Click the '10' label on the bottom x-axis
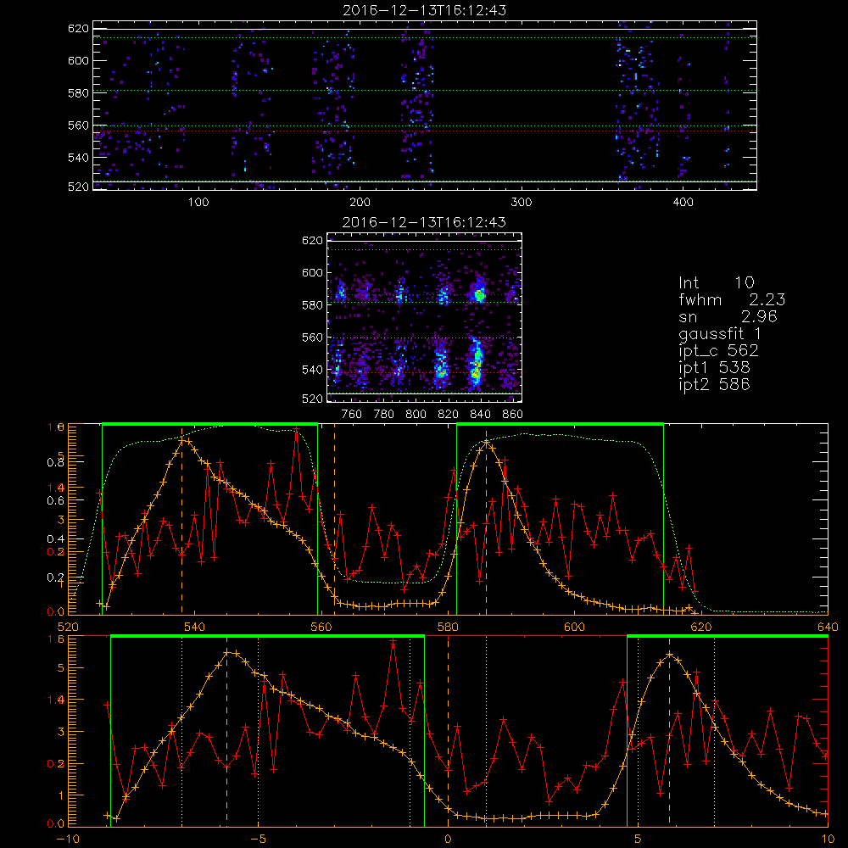This screenshot has height=848, width=848. 828,840
